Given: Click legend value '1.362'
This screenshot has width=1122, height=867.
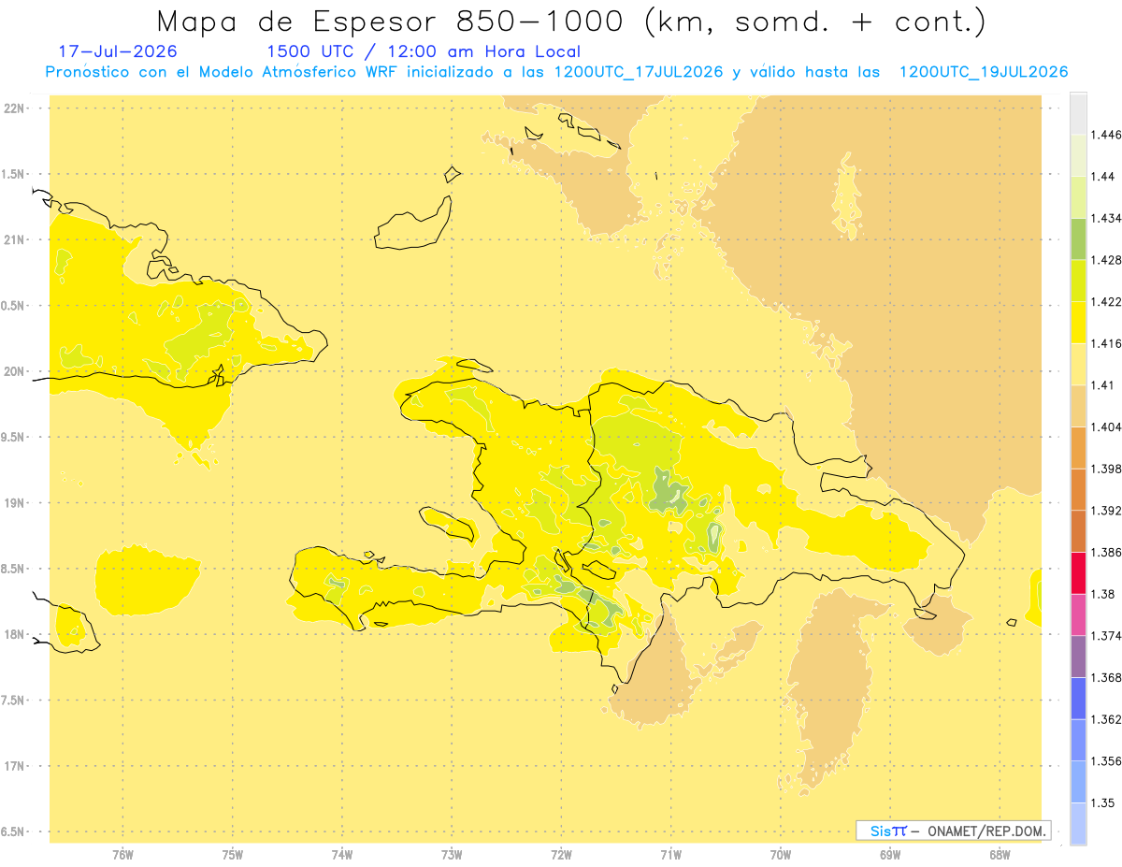Looking at the screenshot, I should coord(1106,719).
